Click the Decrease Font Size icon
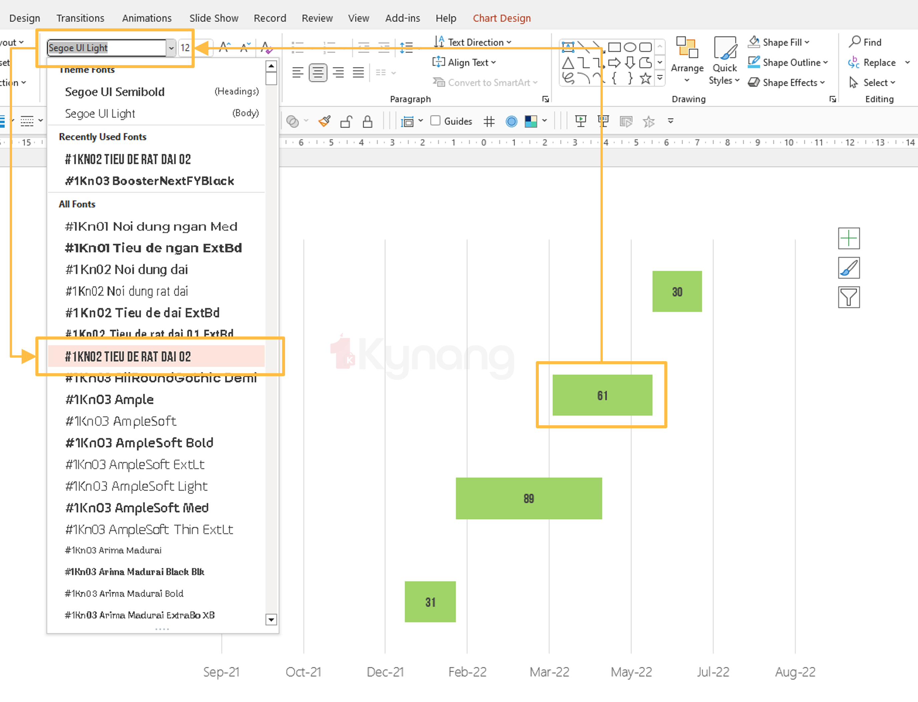 click(x=245, y=47)
